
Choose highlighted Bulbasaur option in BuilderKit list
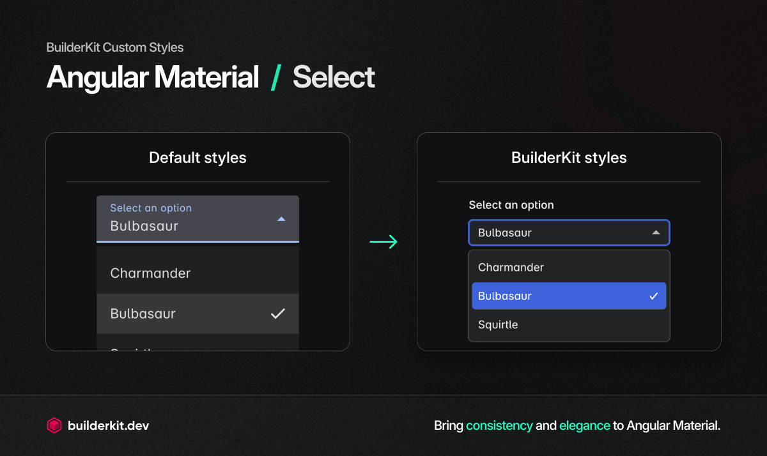tap(569, 296)
